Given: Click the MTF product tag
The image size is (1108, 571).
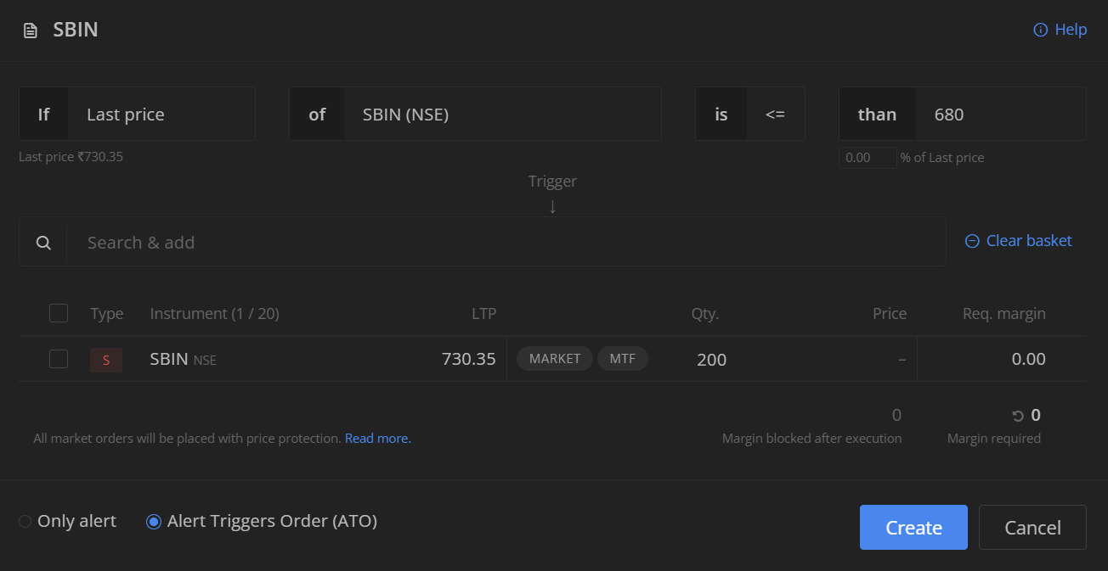Looking at the screenshot, I should pos(623,359).
